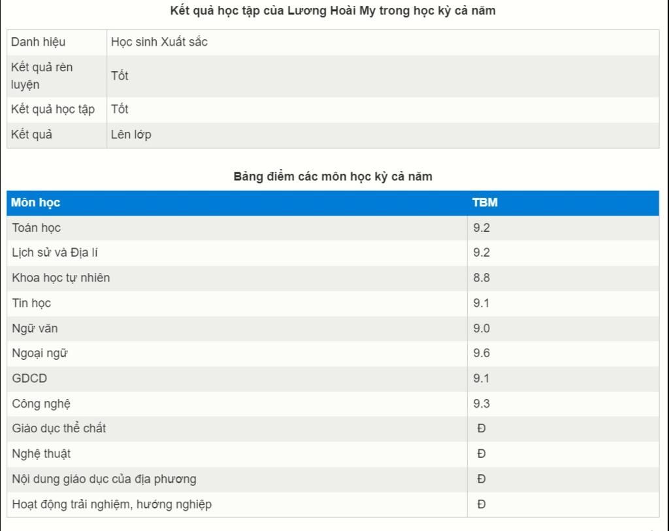The width and height of the screenshot is (669, 531).
Task: Select the 'Toán học' subject row
Action: coord(37,228)
